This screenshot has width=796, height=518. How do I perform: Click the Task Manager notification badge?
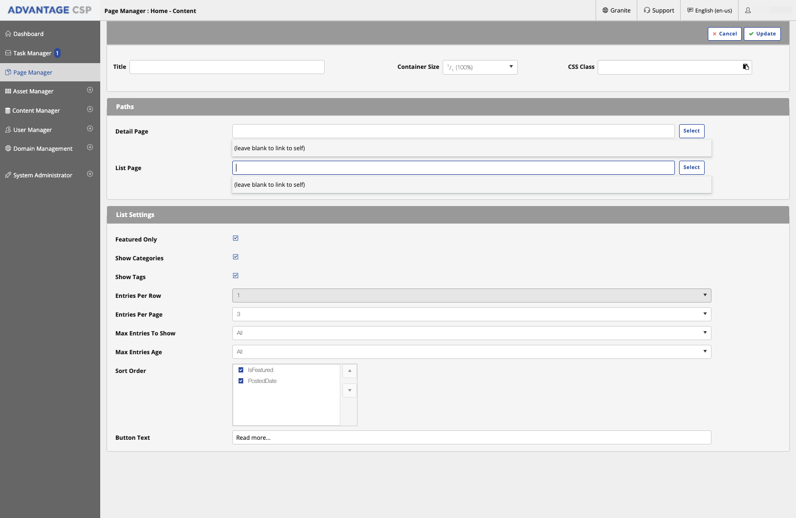(57, 53)
